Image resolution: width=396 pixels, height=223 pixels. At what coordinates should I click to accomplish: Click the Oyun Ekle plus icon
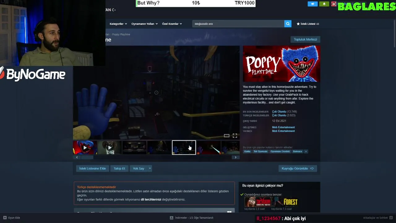pos(5,218)
